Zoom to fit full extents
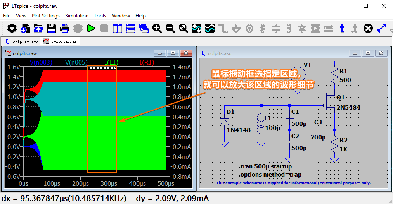The height and width of the screenshot is (204, 393). [x=184, y=28]
